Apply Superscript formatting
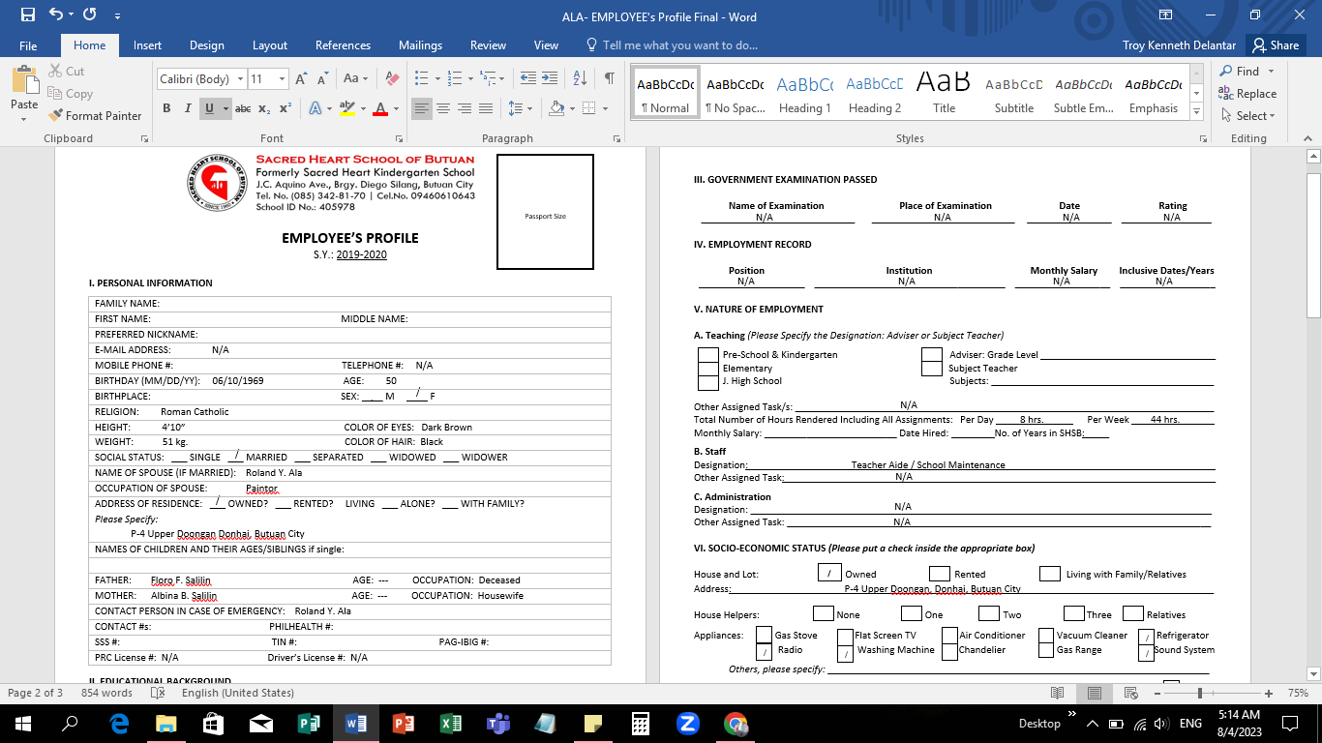This screenshot has width=1322, height=743. (286, 108)
